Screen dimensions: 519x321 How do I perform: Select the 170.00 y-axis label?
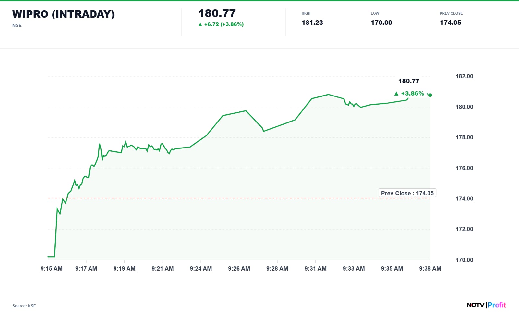pyautogui.click(x=465, y=260)
